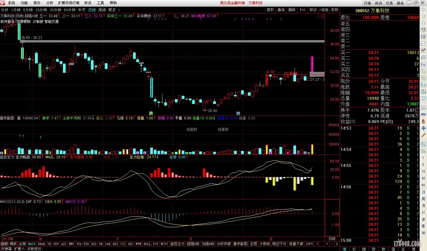Open the 扩展市场行情 menu
This screenshot has height=251, width=427.
pos(69,3)
